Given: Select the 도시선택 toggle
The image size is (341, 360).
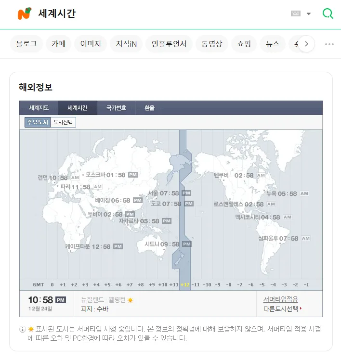Looking at the screenshot, I should tap(63, 122).
